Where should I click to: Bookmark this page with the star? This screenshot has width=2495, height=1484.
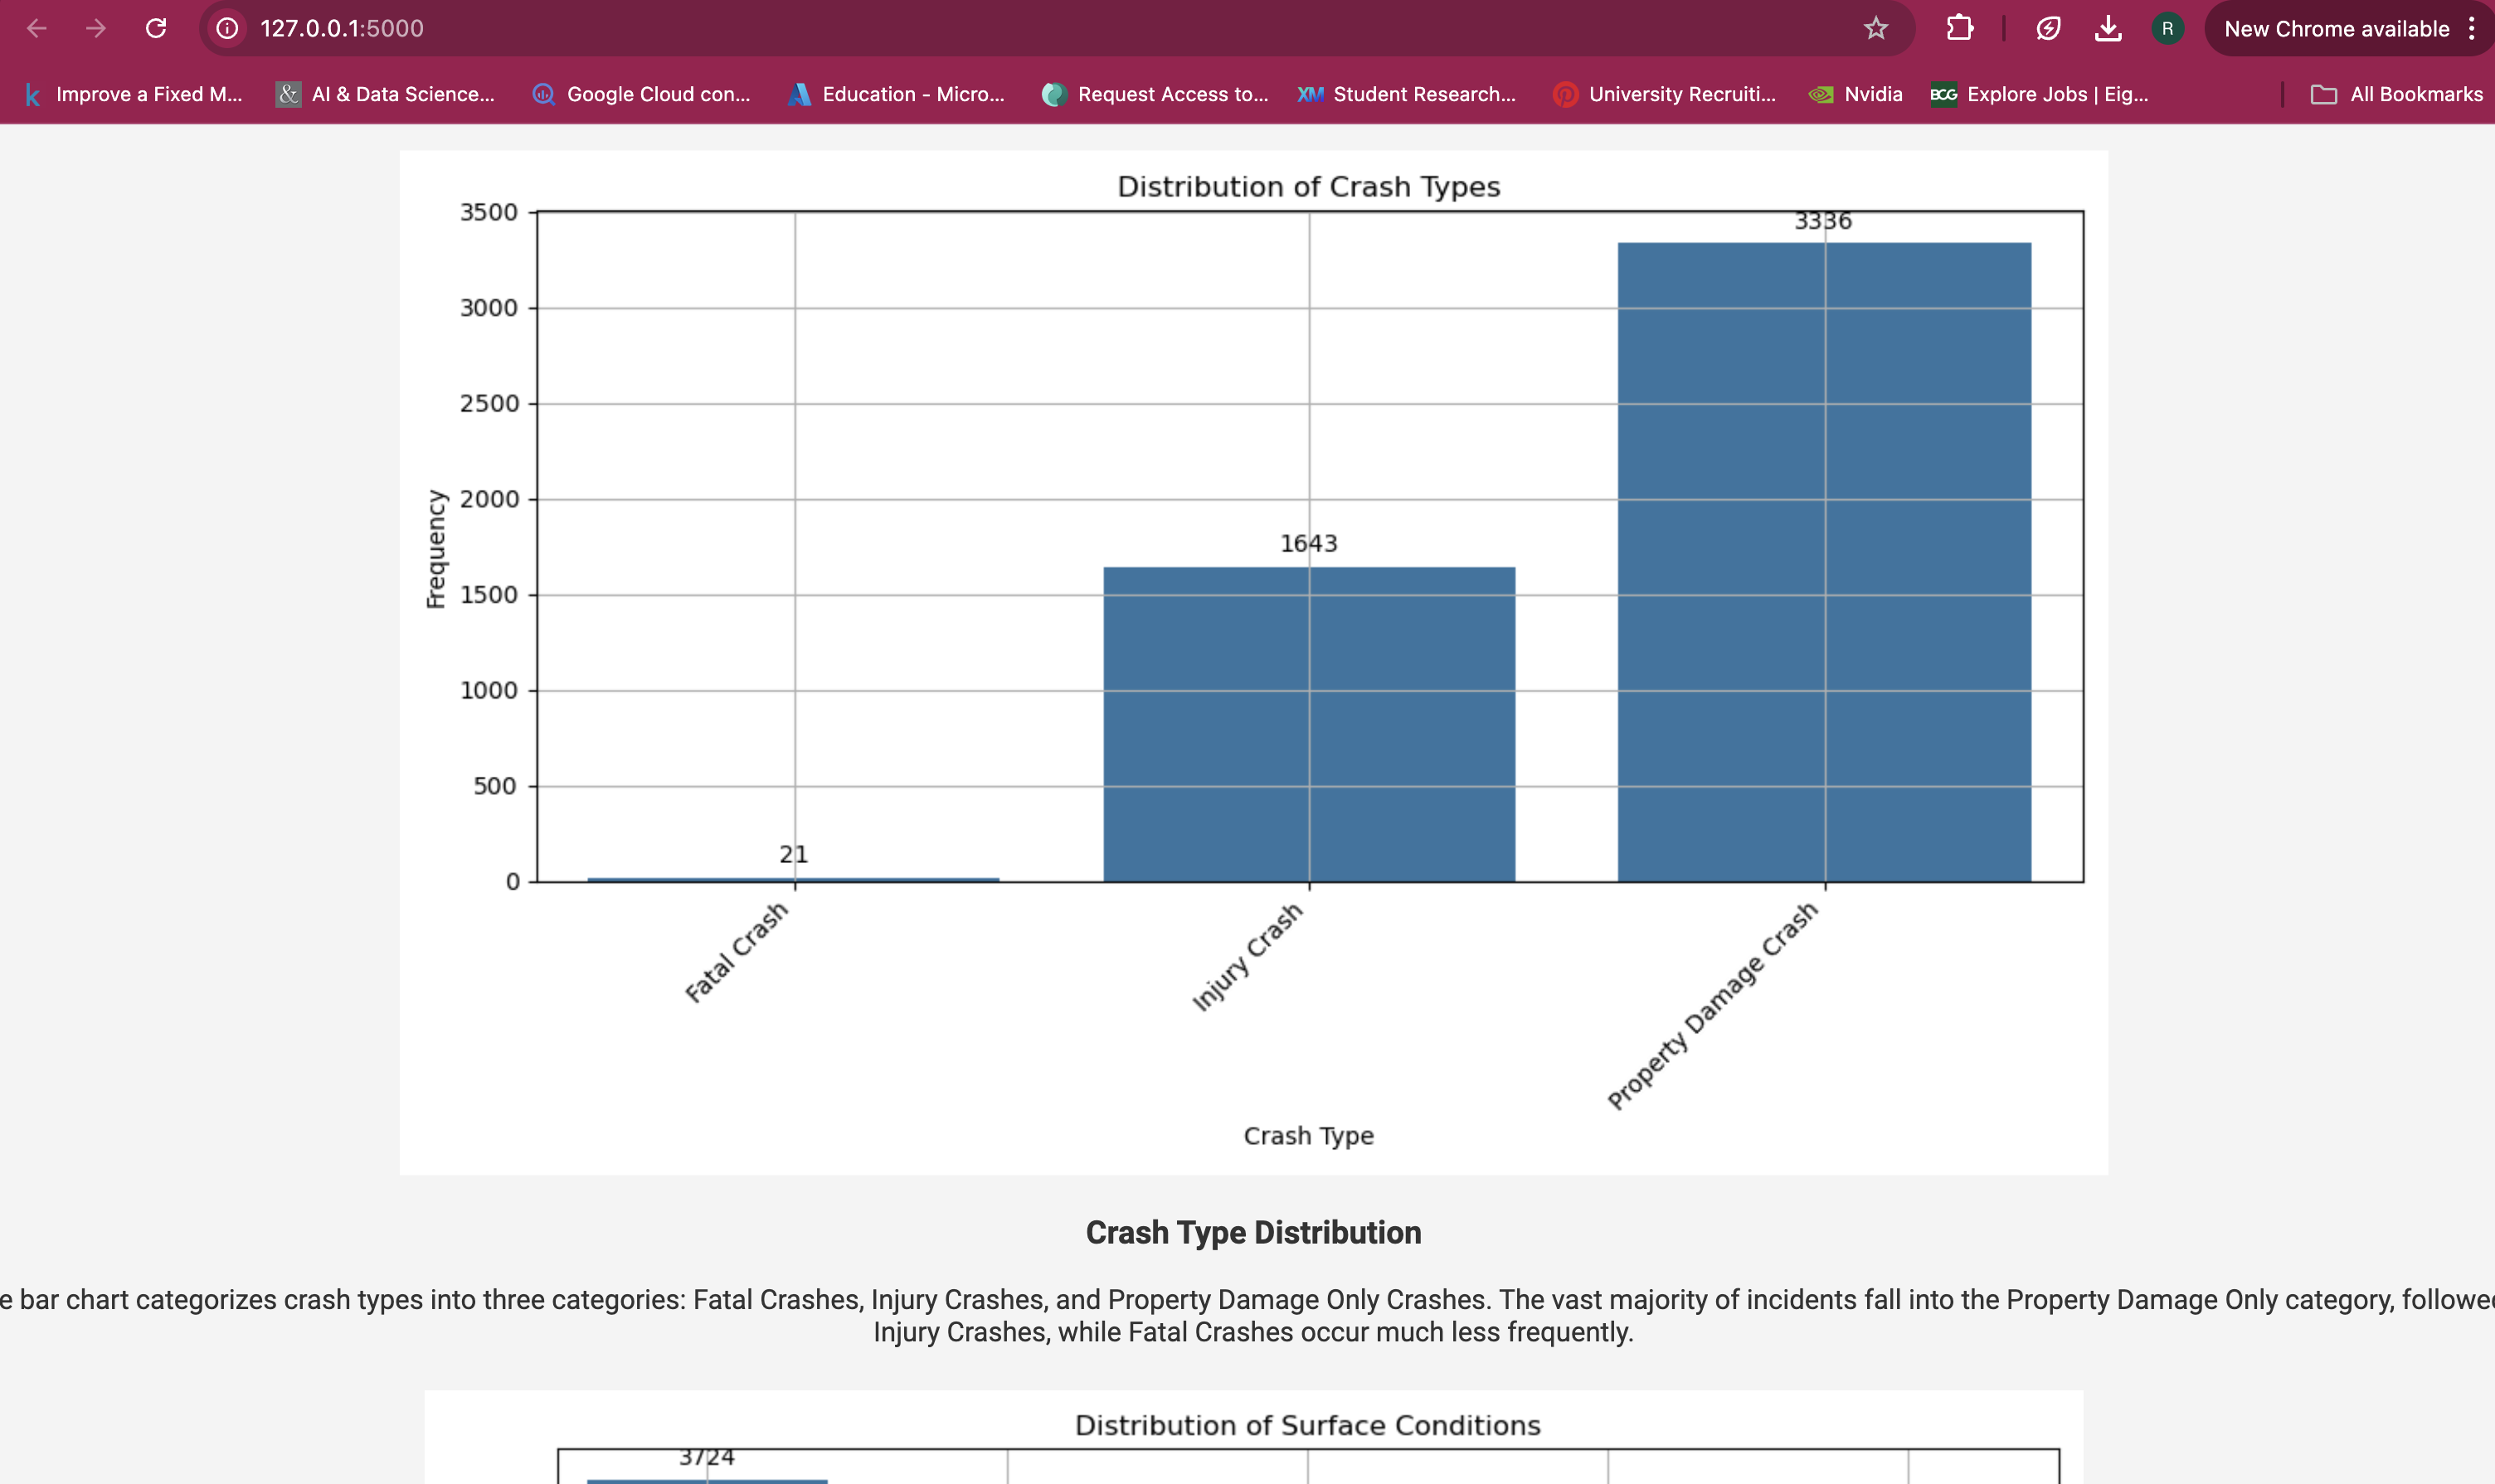[1875, 28]
